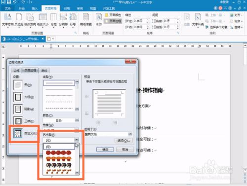Select the red apples art border
Viewport: 247px width, 186px height.
coord(59,153)
